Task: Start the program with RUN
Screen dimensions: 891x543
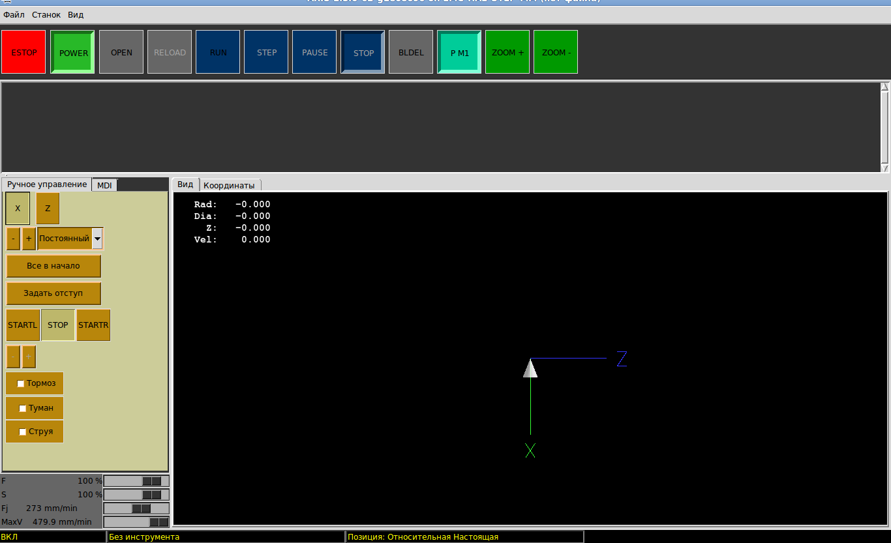Action: [x=218, y=52]
